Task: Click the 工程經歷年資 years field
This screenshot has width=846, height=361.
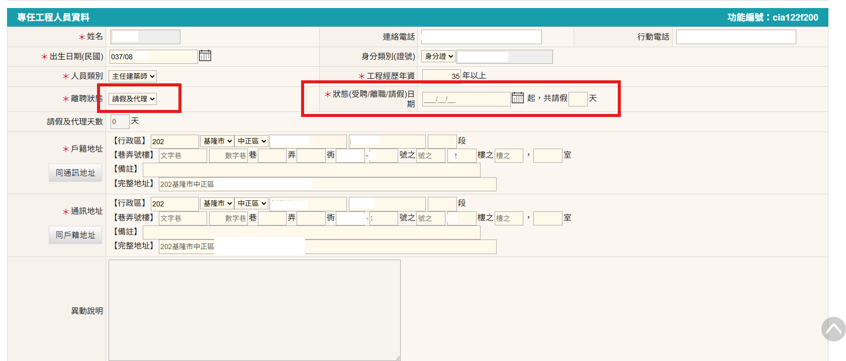Action: point(441,76)
